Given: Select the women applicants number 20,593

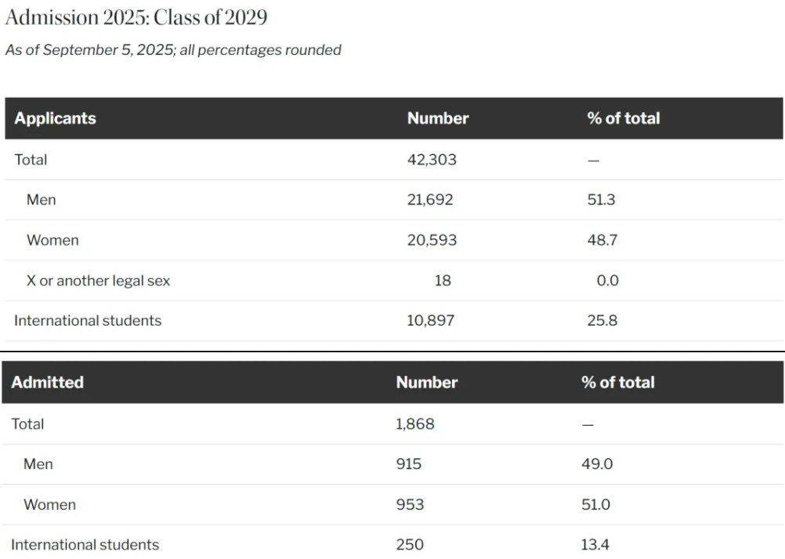Looking at the screenshot, I should pos(432,240).
